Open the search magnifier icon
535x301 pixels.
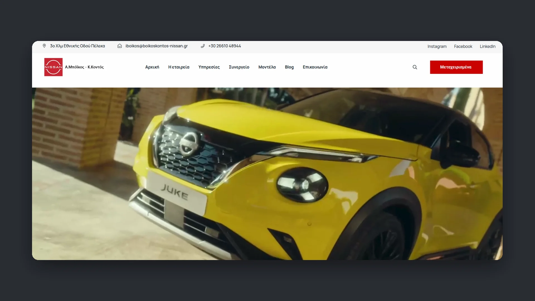point(415,67)
